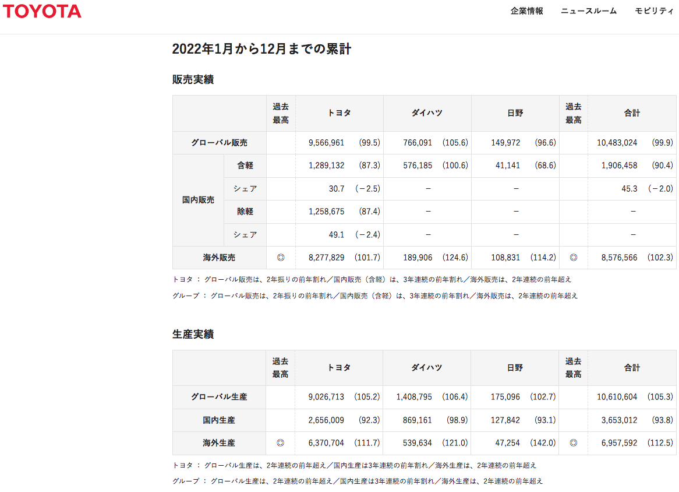Select the total global sales value 10,483,024

tap(617, 143)
